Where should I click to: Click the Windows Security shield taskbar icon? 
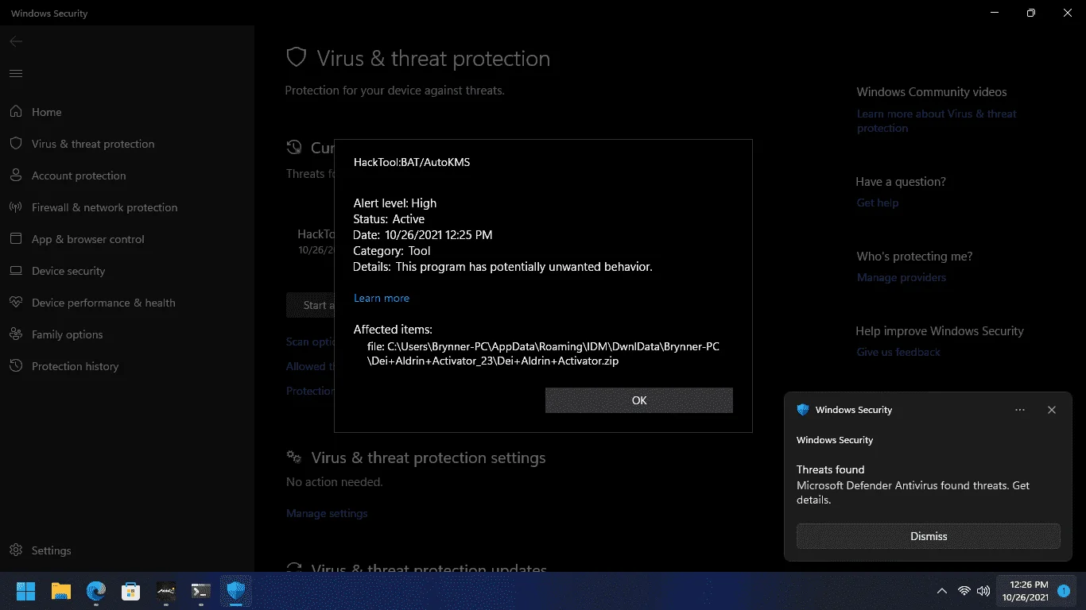pos(236,591)
